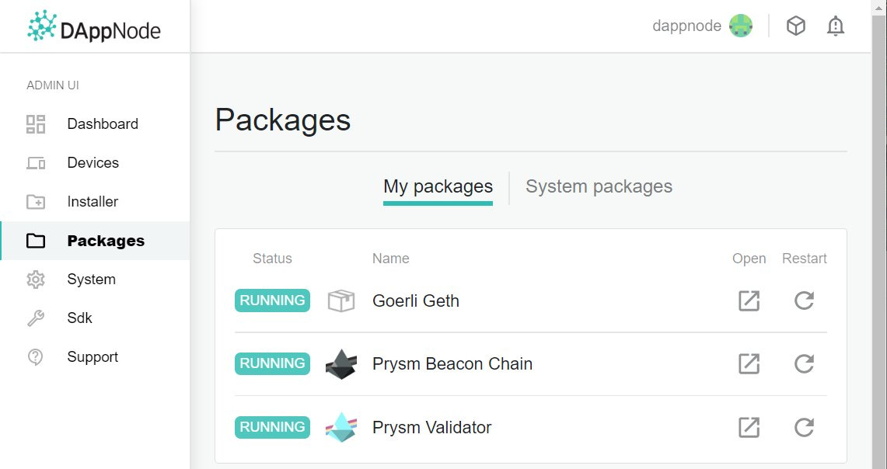Viewport: 887px width, 469px height.
Task: Click the DAppNode logo
Action: click(94, 26)
